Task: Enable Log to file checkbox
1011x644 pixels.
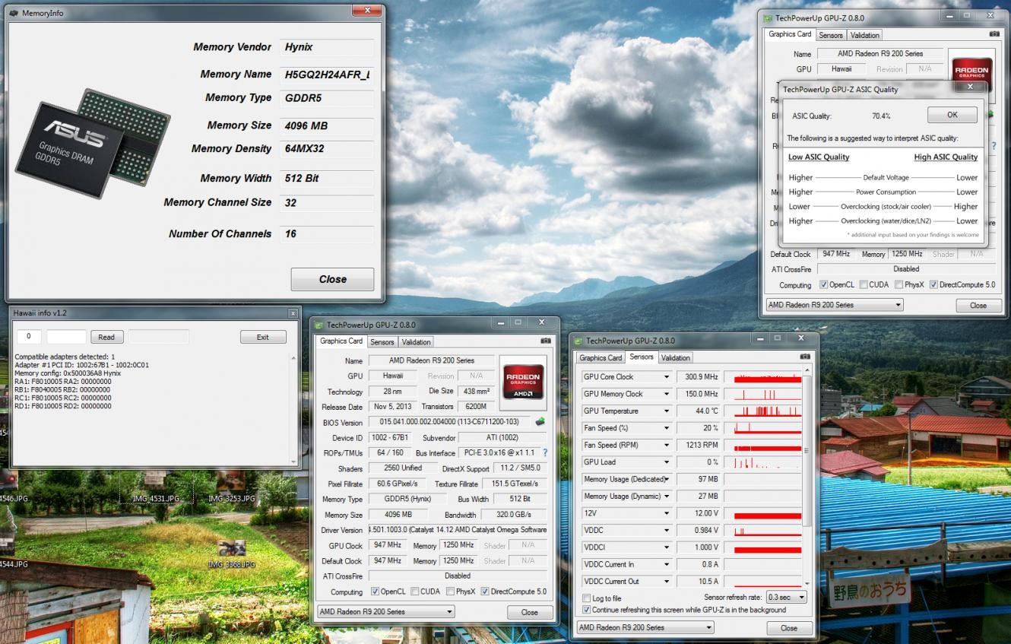Action: [586, 598]
